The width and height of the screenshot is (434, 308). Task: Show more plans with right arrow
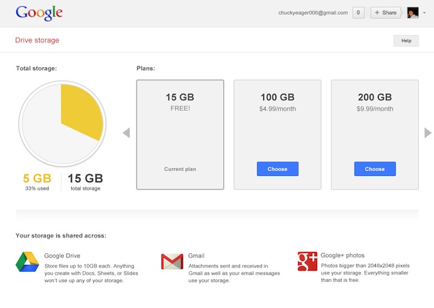click(x=428, y=133)
